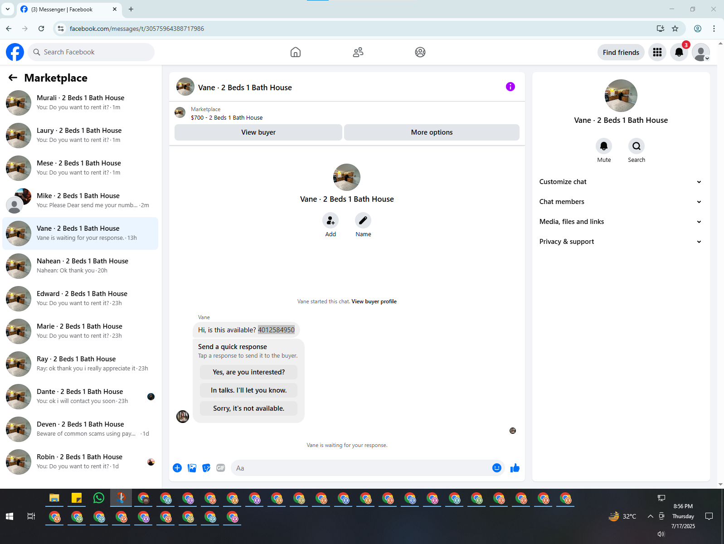Reload the page in the browser

[41, 29]
